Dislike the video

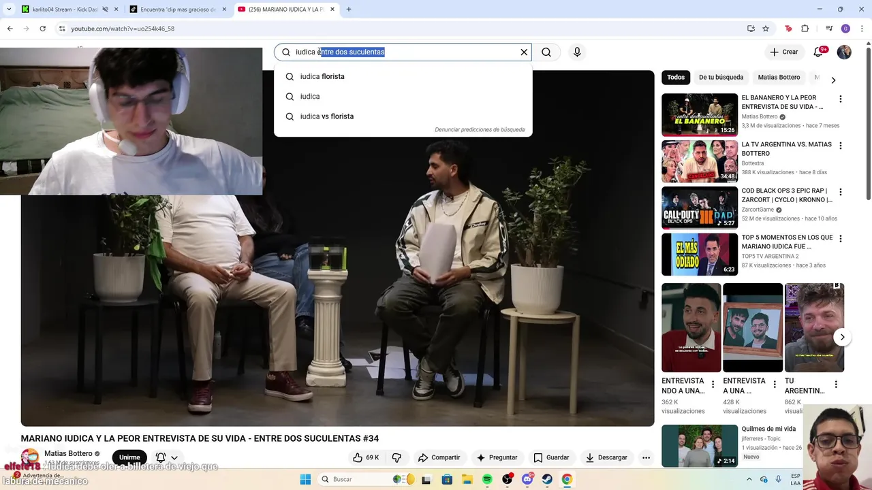(x=396, y=457)
